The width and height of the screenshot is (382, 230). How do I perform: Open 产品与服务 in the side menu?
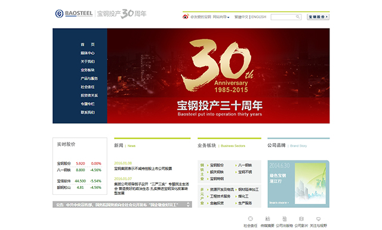point(89,79)
